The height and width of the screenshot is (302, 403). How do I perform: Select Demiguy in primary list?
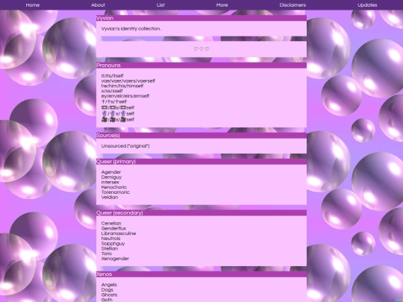[111, 177]
